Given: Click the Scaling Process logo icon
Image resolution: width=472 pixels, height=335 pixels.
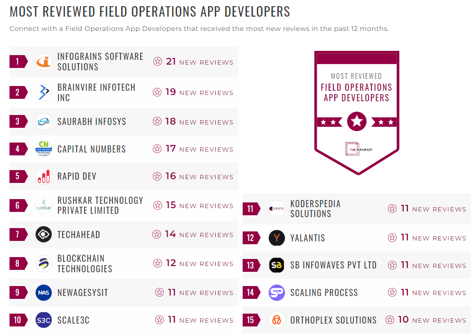Looking at the screenshot, I should pyautogui.click(x=277, y=293).
